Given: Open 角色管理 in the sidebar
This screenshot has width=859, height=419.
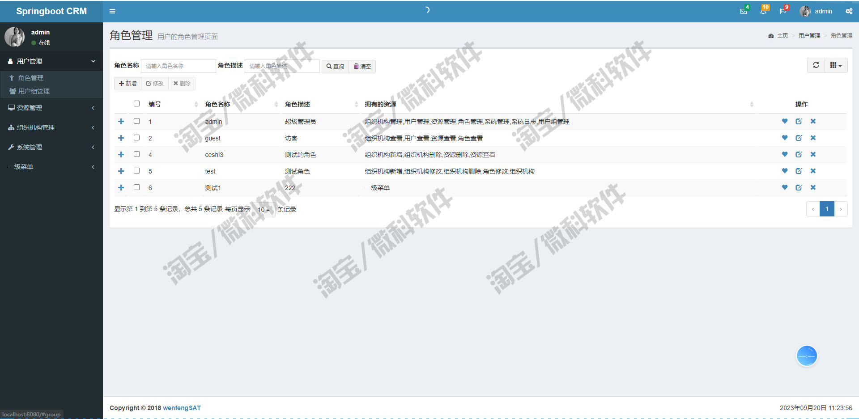Looking at the screenshot, I should click(31, 78).
